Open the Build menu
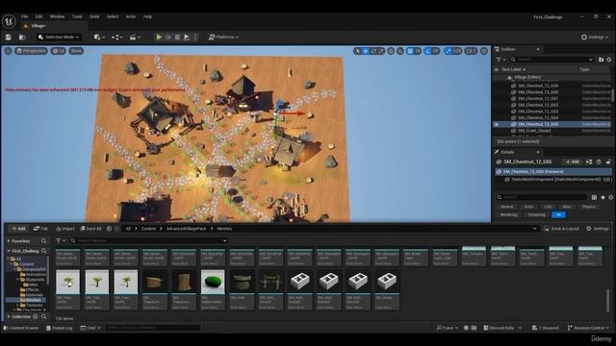Screen dimensions: 616x346 point(94,16)
